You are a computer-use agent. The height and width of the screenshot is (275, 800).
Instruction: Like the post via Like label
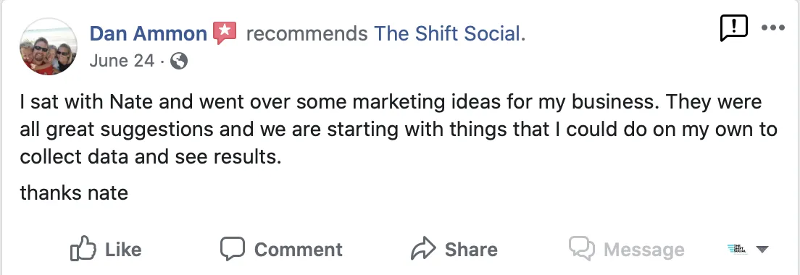pos(123,250)
